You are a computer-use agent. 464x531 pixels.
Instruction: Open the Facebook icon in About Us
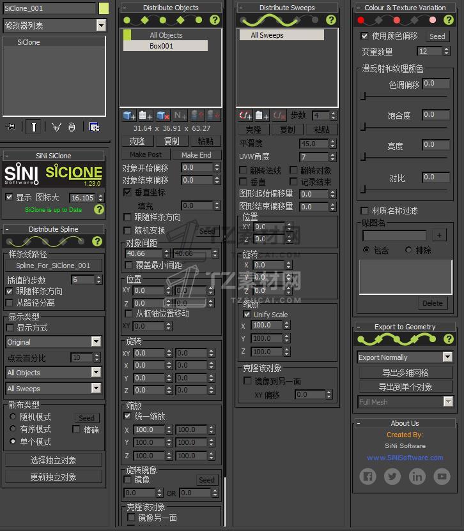pyautogui.click(x=367, y=477)
